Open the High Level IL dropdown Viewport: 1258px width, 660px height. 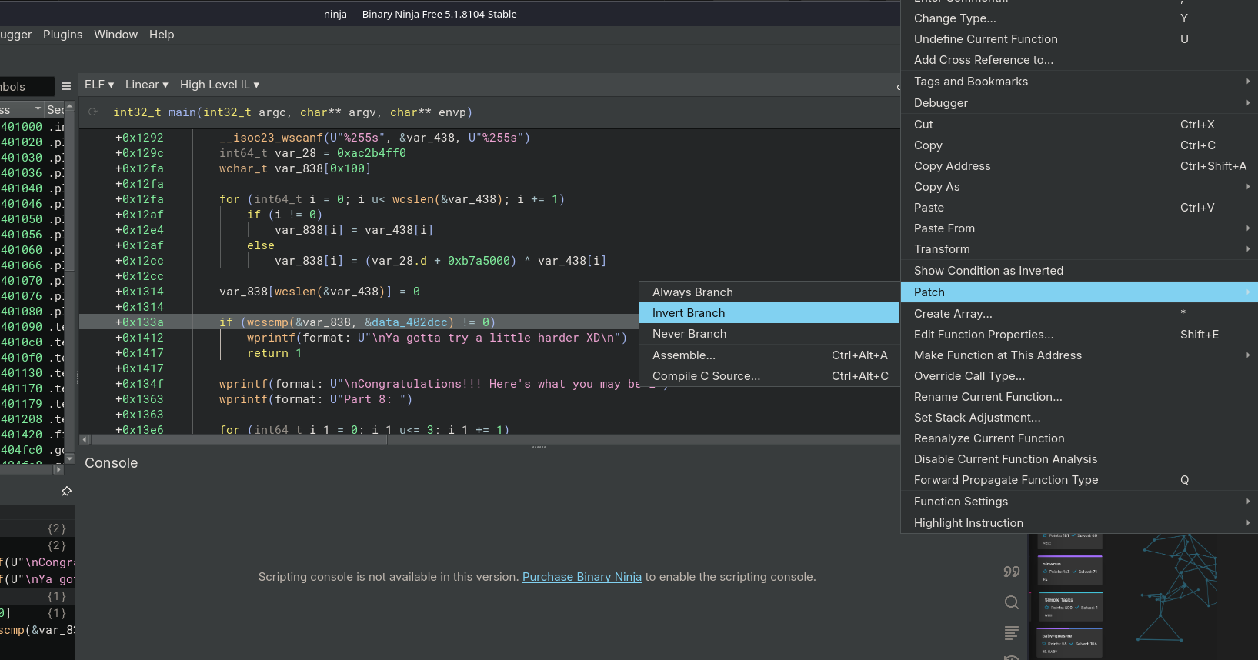tap(219, 85)
